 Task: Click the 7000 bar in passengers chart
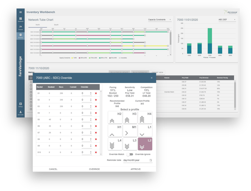(210, 41)
